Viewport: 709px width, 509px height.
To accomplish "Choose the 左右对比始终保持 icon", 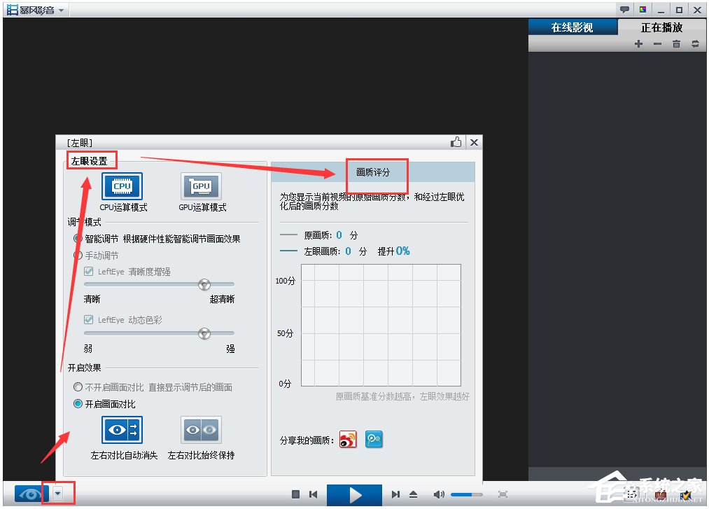I will pyautogui.click(x=201, y=429).
